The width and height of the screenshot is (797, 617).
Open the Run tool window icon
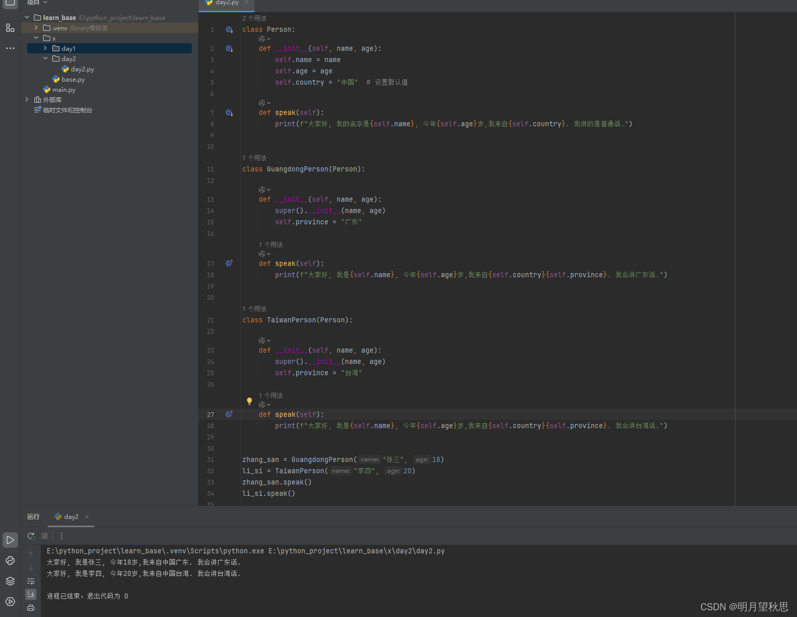point(10,540)
